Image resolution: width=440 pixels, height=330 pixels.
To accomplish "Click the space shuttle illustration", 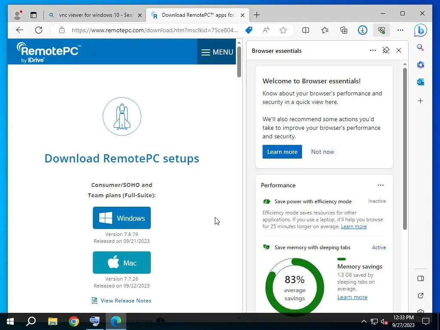I will (x=122, y=116).
